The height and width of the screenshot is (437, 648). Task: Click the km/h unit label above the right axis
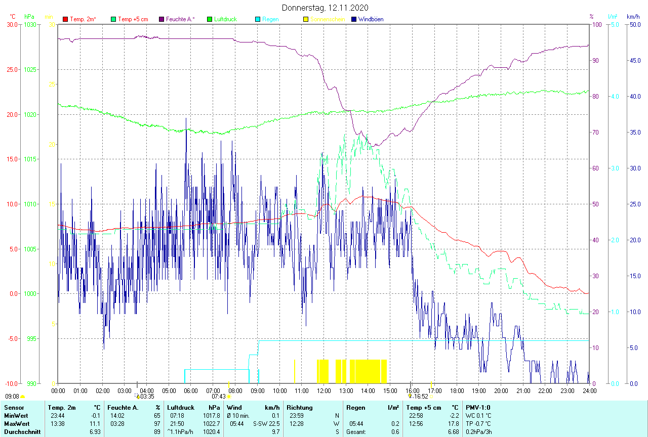(x=633, y=17)
